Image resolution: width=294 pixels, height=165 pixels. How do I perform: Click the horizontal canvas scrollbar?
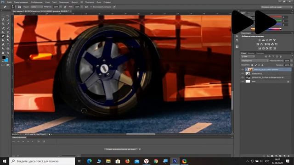click(x=141, y=134)
